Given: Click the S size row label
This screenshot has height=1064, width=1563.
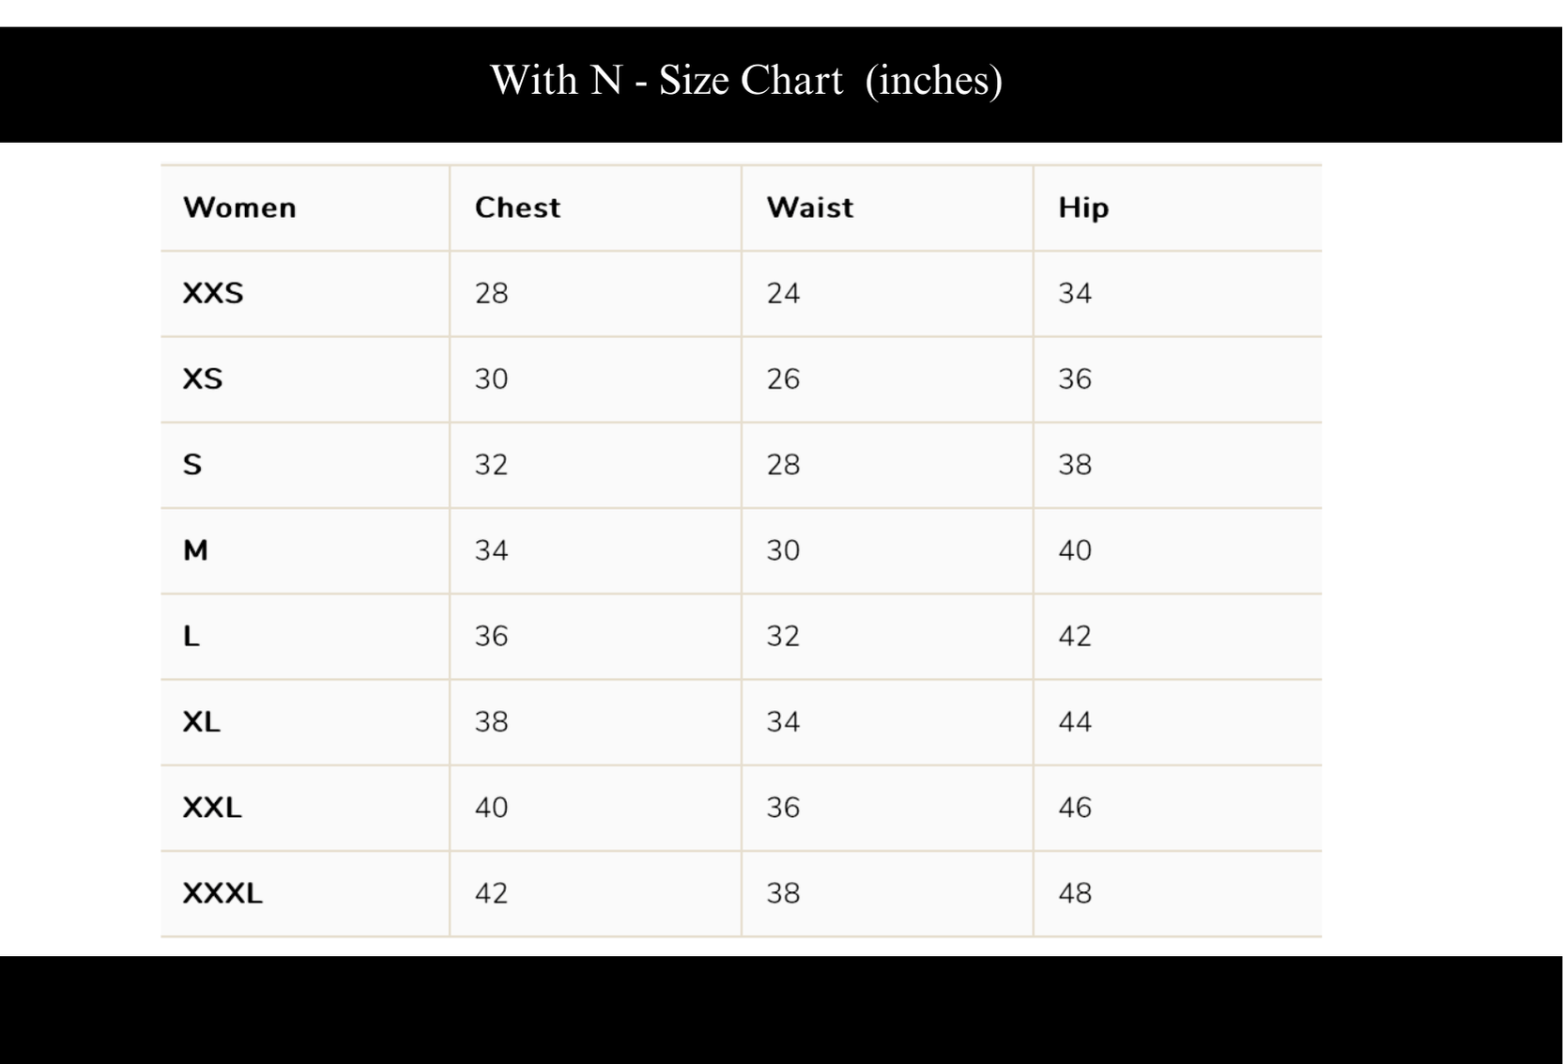Looking at the screenshot, I should (192, 464).
